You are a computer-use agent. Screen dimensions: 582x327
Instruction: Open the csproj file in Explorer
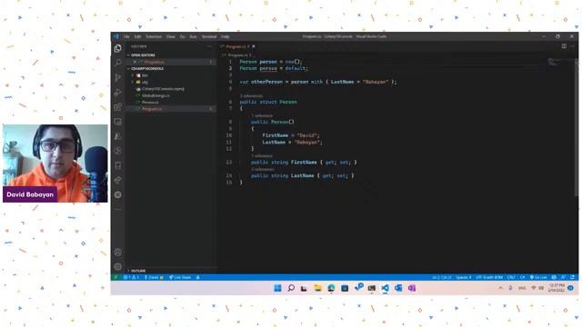[163, 89]
